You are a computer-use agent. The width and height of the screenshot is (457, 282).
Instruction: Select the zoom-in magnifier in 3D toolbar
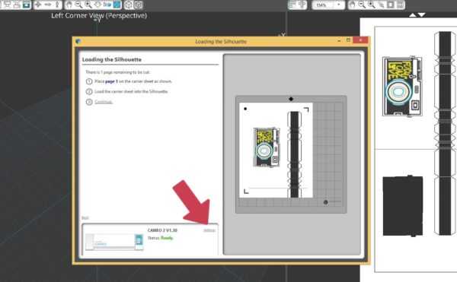pos(88,5)
